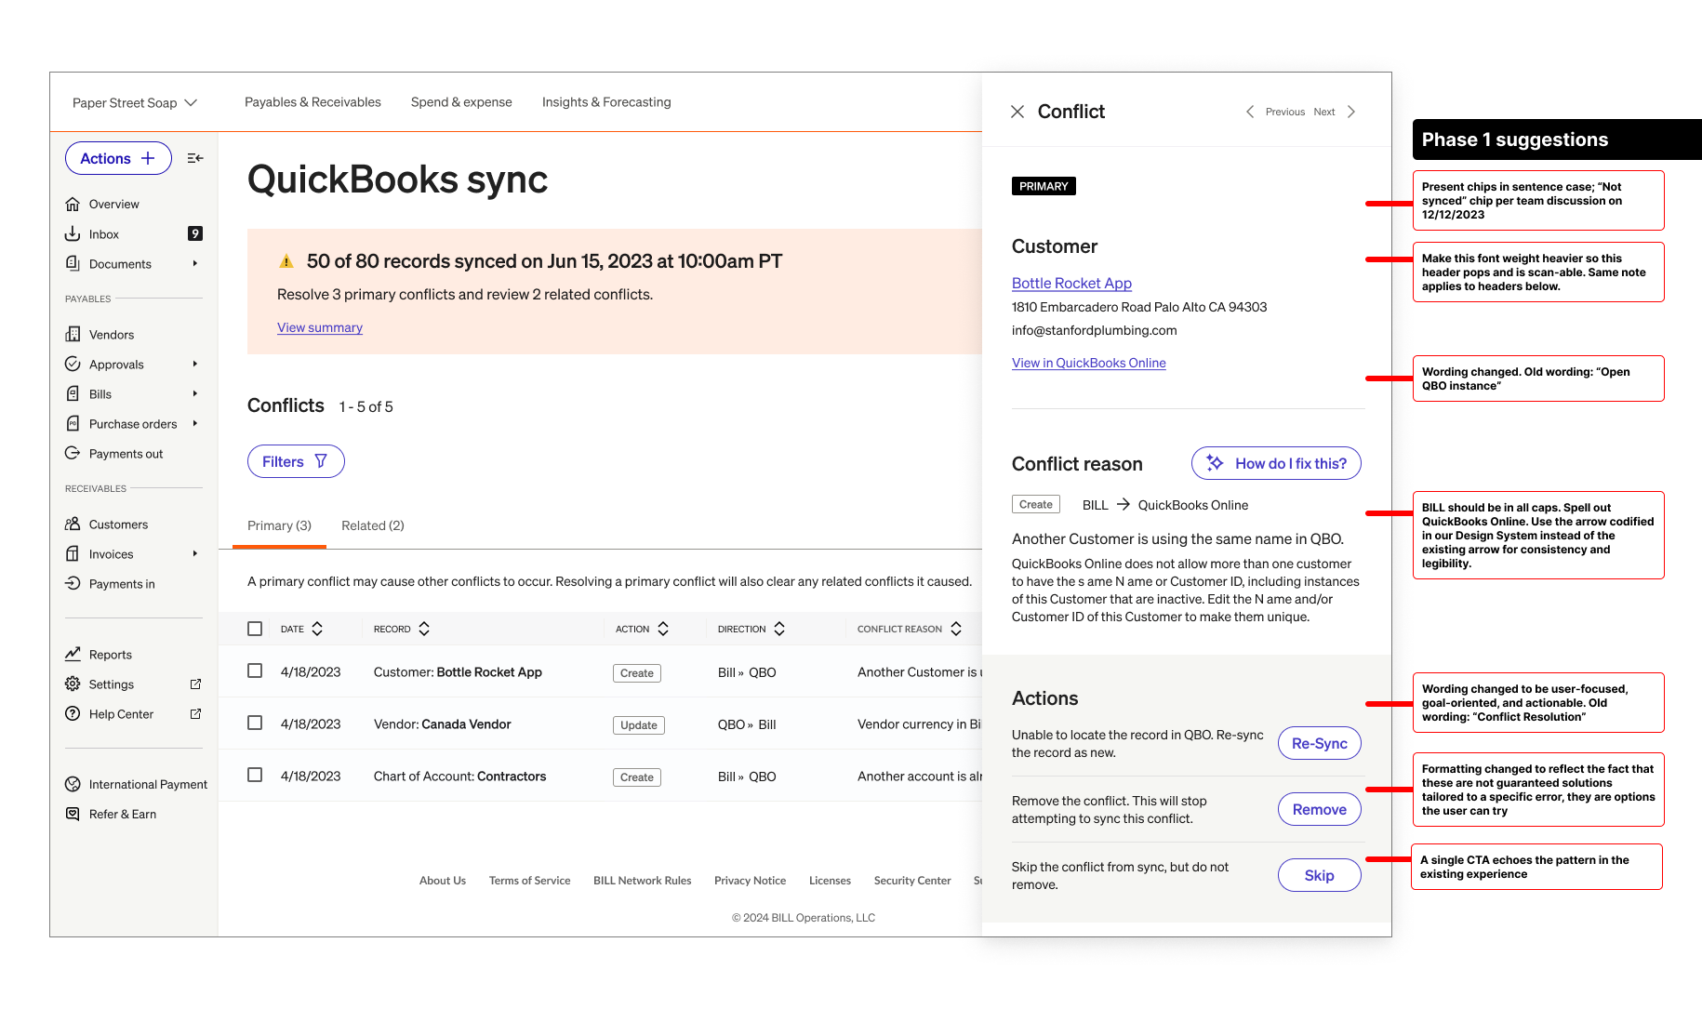Open the Bottle Rocket App customer link
Viewport: 1702px width, 1009px height.
[x=1071, y=283]
